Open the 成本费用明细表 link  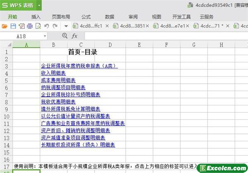coord(58,80)
